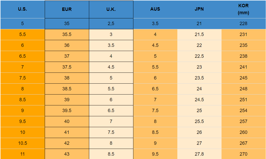Select the KOR (mm) header cell
The height and width of the screenshot is (159, 266).
tap(243, 9)
